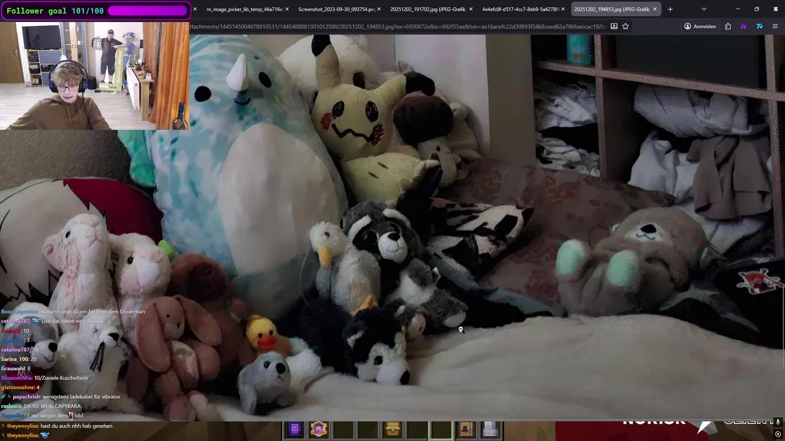This screenshot has height=441, width=785.
Task: Close the 4e4efc0f-d517-4cc7 tab
Action: click(562, 9)
